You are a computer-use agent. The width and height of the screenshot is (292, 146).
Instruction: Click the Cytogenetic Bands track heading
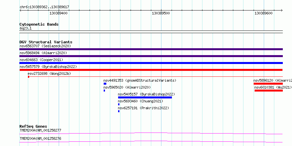(39, 24)
